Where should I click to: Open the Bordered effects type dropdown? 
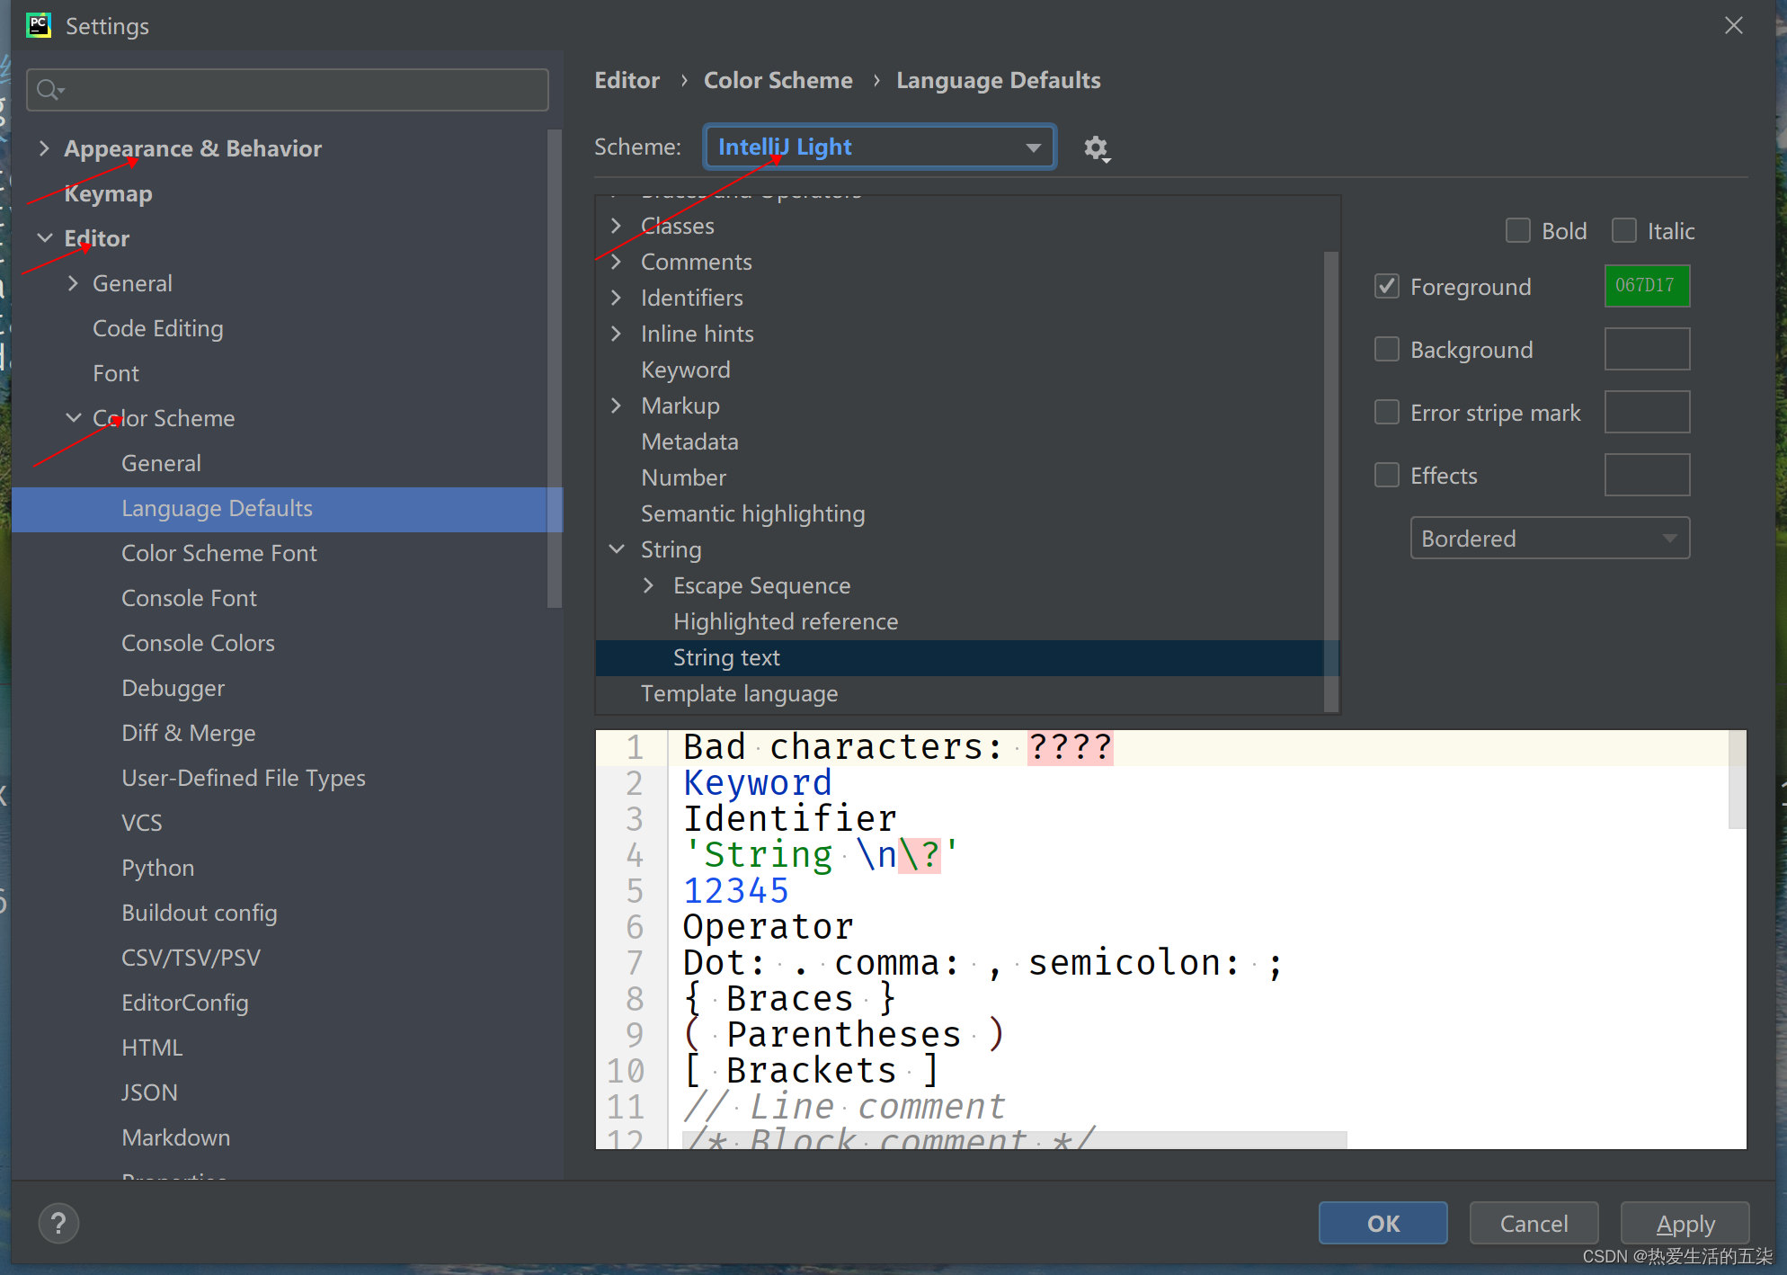[x=1550, y=539]
